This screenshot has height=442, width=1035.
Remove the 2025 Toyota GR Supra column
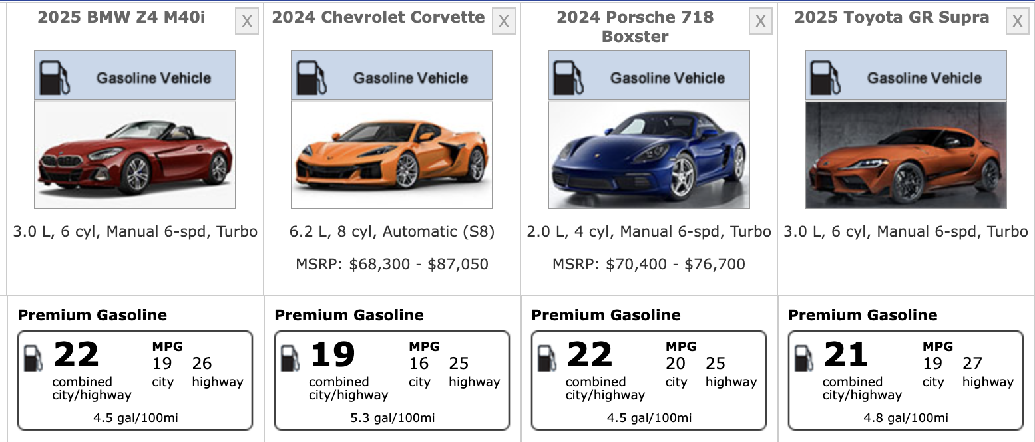(1017, 22)
